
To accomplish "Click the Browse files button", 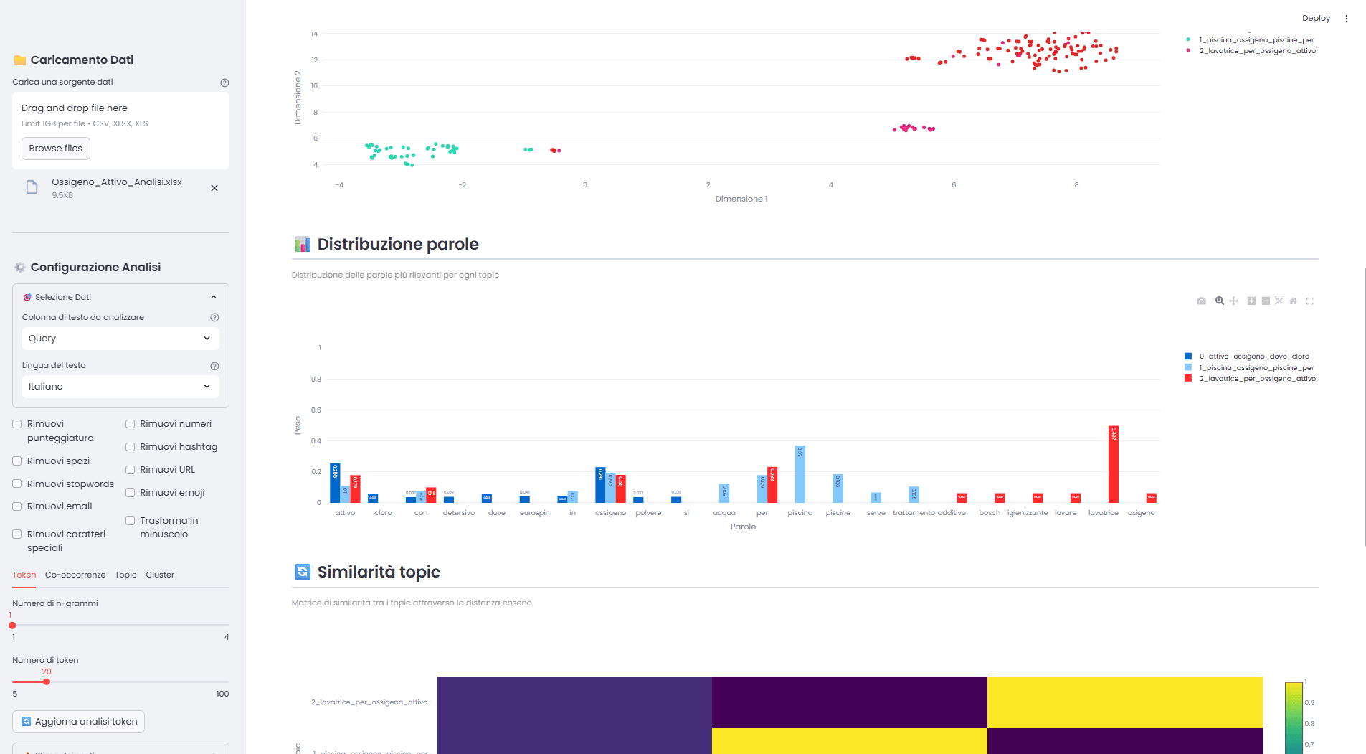I will (56, 149).
